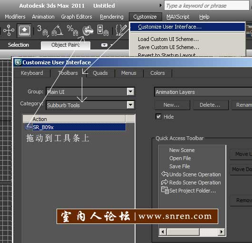This screenshot has height=243, width=252.
Task: Select Redo Scene Operation list entry
Action: [x=195, y=182]
